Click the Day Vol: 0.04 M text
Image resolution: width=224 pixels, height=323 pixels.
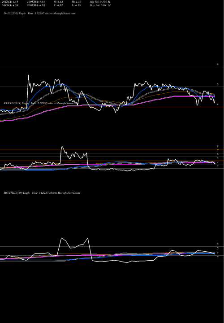(100, 5)
